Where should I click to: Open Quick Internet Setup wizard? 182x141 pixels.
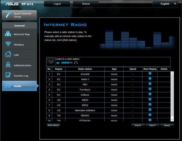click(19, 15)
